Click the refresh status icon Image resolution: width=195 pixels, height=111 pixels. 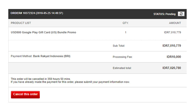pos(181,14)
